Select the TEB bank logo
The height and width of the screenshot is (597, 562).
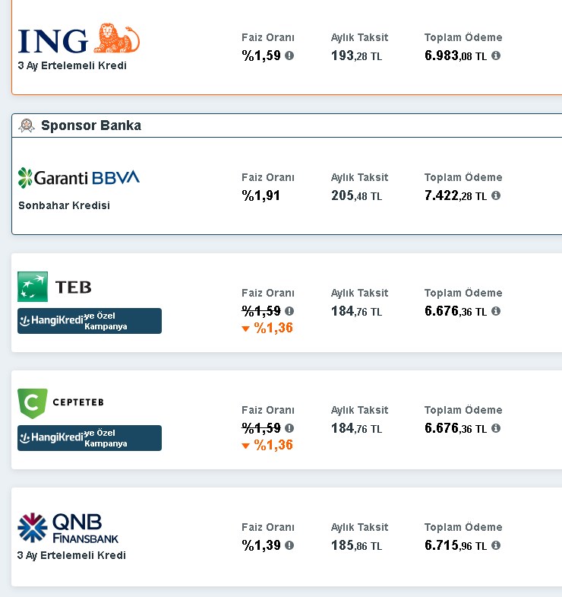[x=55, y=287]
